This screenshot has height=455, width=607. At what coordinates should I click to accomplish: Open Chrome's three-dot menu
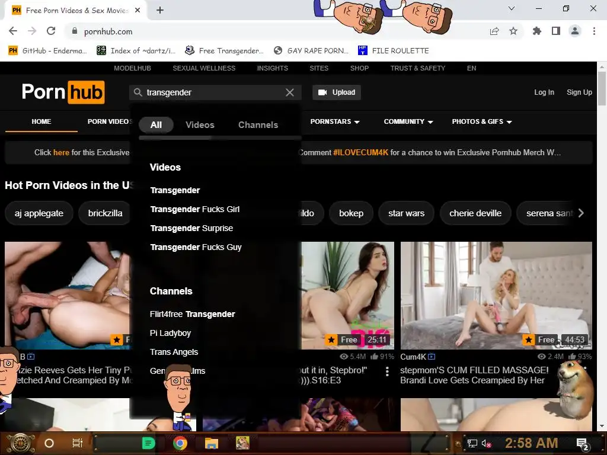(x=594, y=31)
